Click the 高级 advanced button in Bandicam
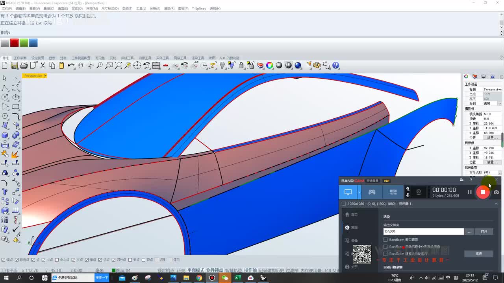 [x=478, y=254]
